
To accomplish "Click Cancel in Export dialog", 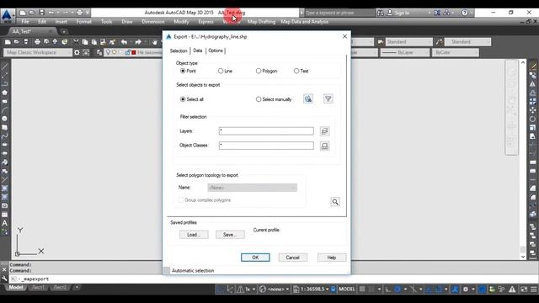I will 292,258.
